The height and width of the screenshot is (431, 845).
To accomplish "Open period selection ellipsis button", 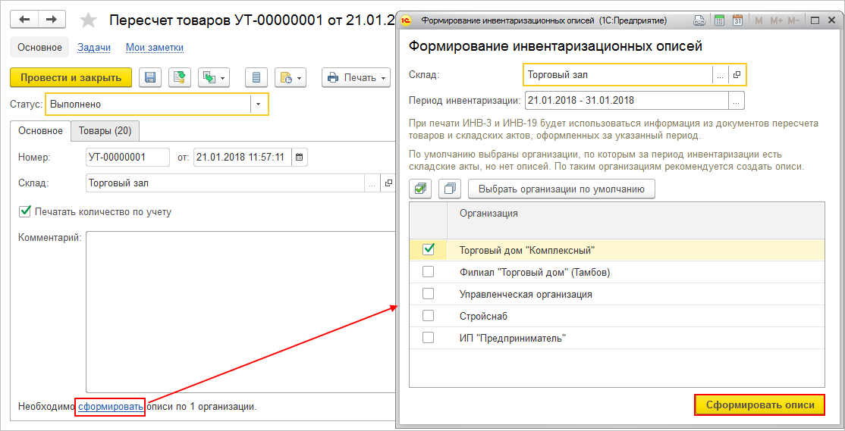I will coord(737,100).
